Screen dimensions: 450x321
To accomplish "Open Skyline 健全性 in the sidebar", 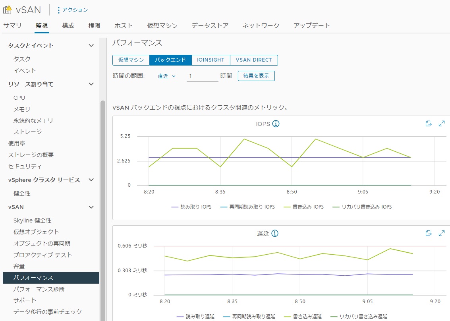I will (32, 220).
